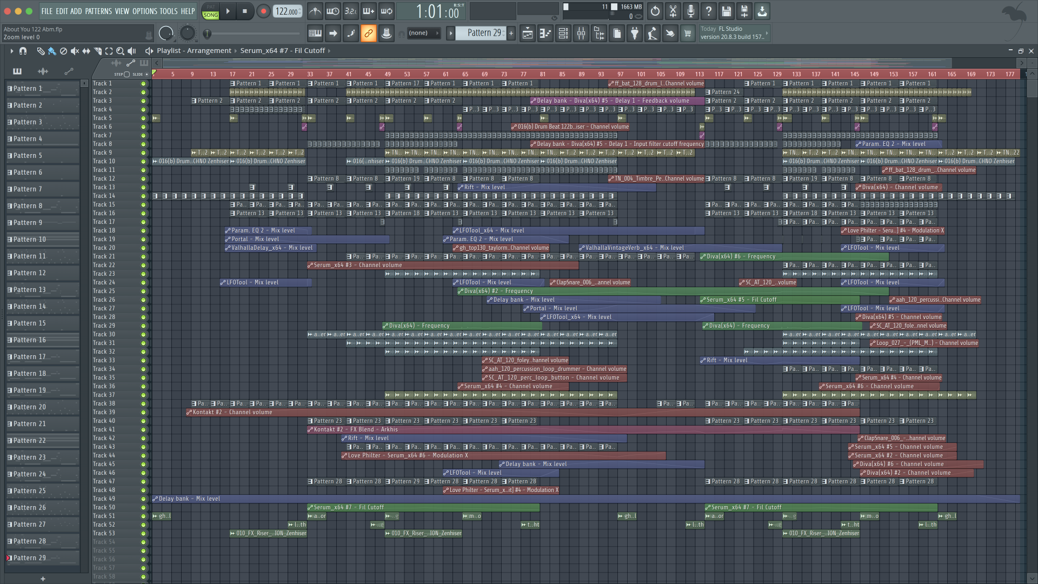Mute Track 5 with its green LED
This screenshot has width=1038, height=584.
pyautogui.click(x=143, y=118)
